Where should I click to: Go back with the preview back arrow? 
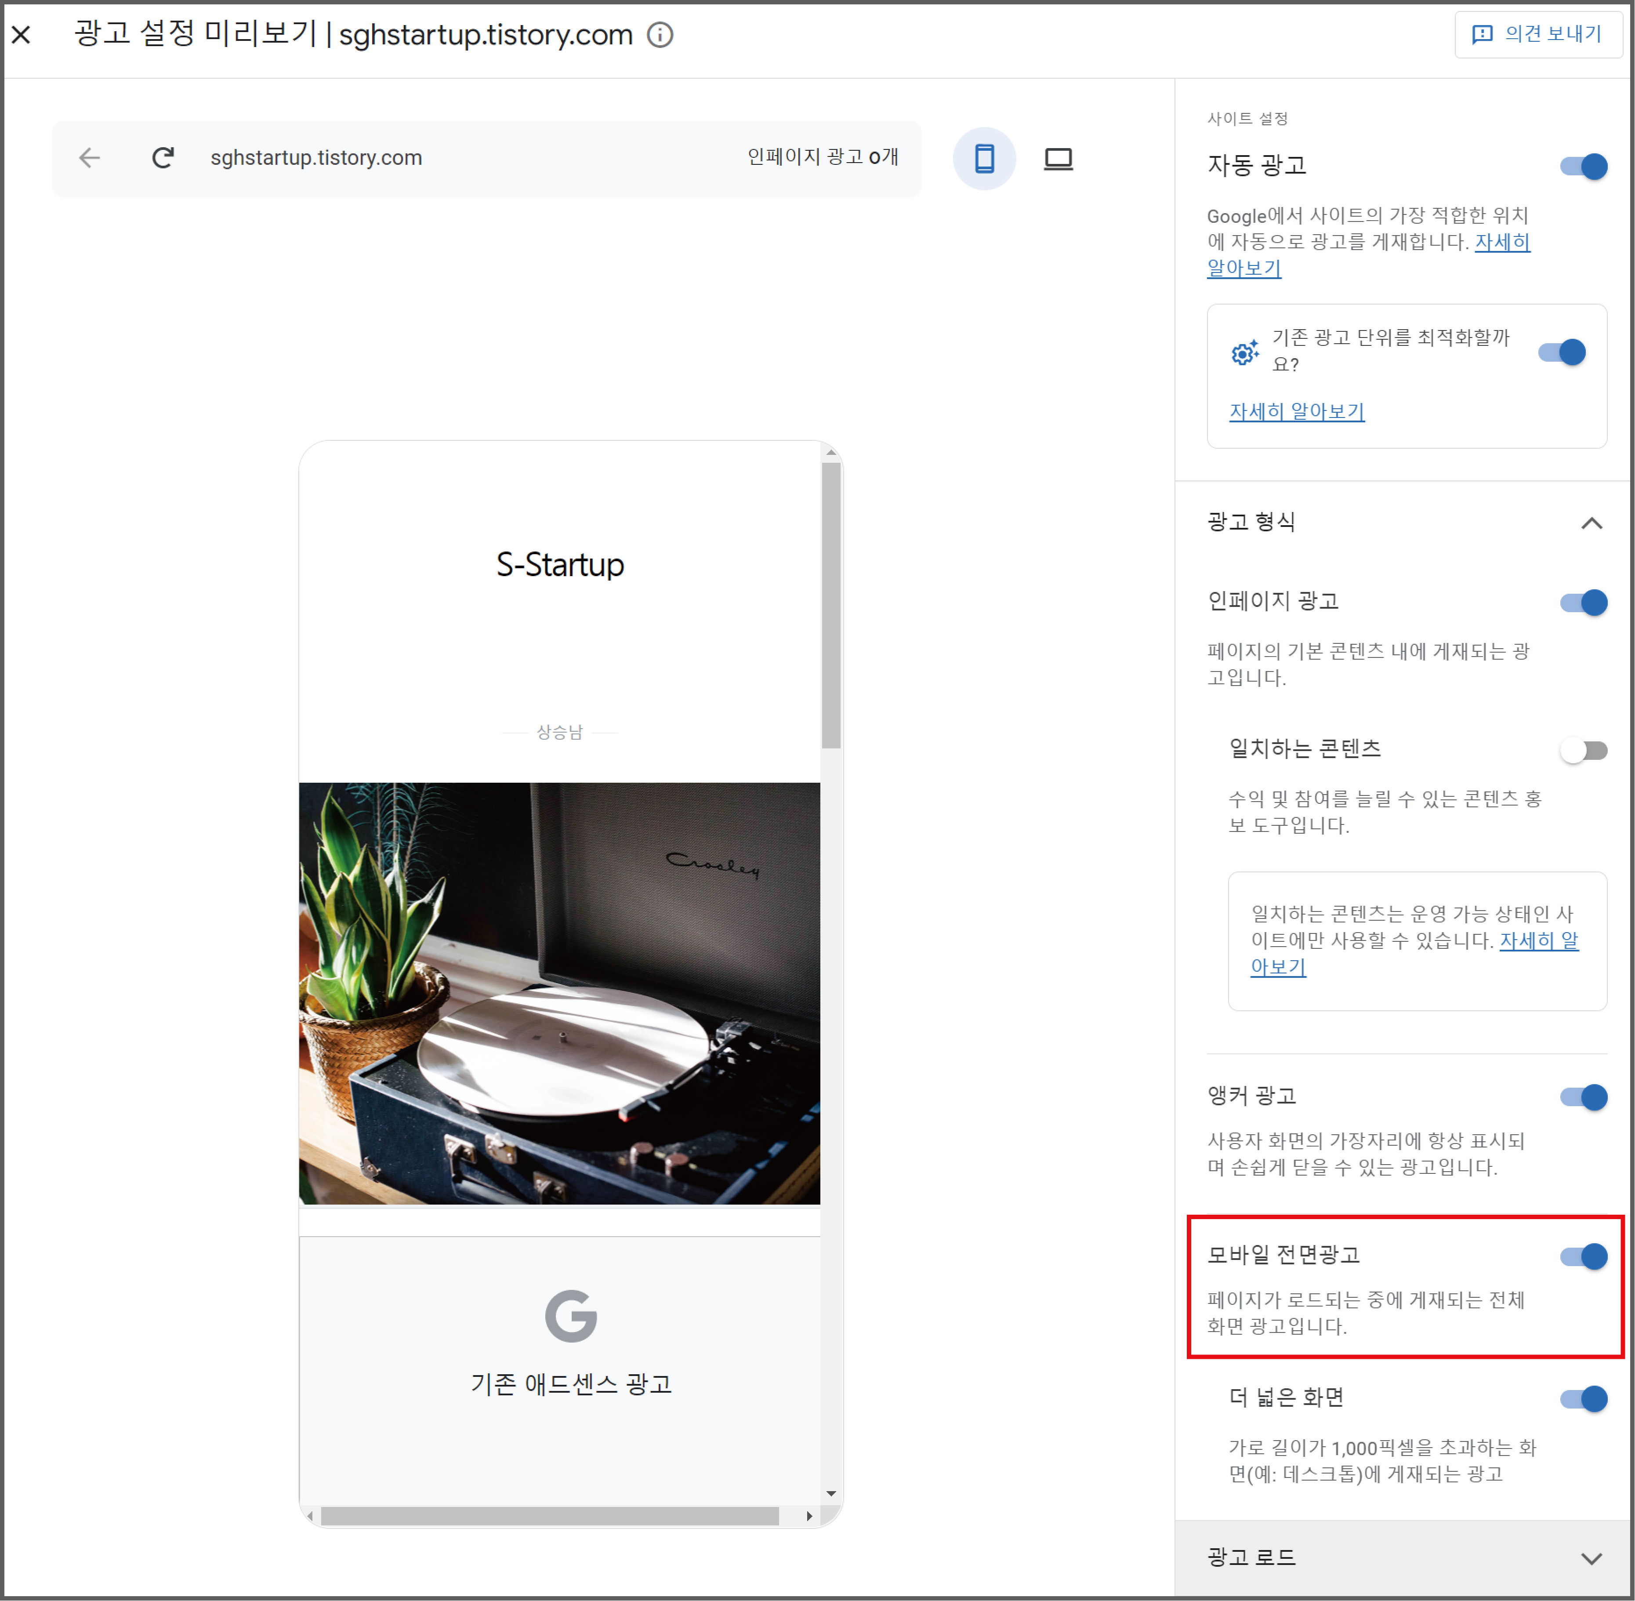[90, 157]
